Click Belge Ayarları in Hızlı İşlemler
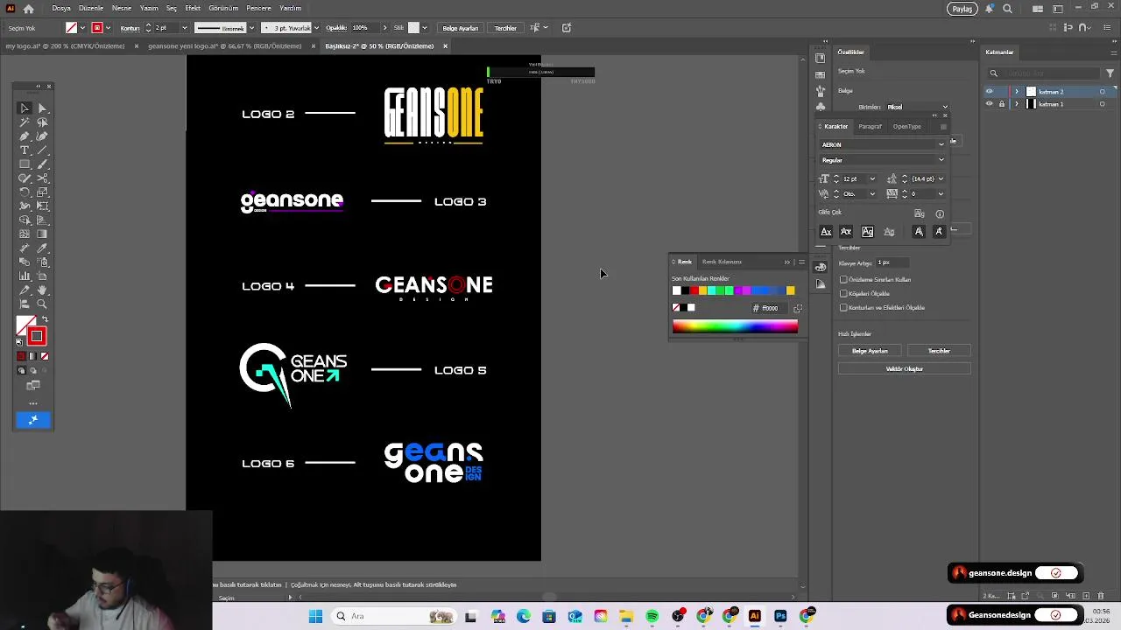Image resolution: width=1121 pixels, height=630 pixels. 870,351
